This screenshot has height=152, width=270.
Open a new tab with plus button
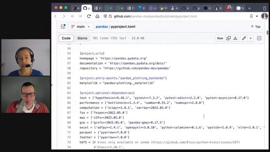point(249,8)
